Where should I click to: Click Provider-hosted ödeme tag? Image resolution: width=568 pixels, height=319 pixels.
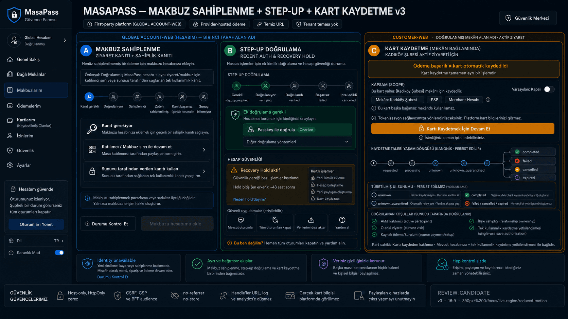(x=219, y=24)
